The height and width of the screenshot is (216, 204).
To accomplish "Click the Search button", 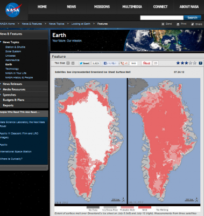I will pyautogui.click(x=192, y=18).
